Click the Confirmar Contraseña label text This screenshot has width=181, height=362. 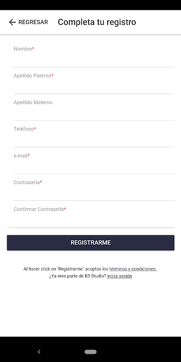tap(38, 209)
